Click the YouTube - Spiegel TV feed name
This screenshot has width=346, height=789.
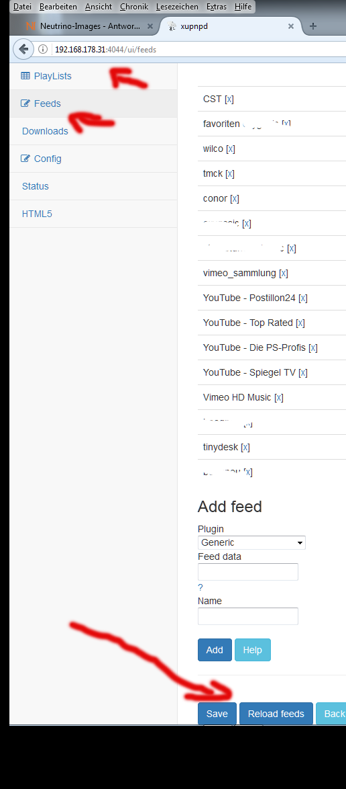tap(249, 372)
